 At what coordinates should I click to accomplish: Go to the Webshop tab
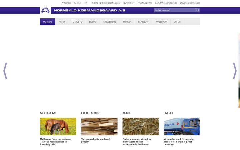161,22
